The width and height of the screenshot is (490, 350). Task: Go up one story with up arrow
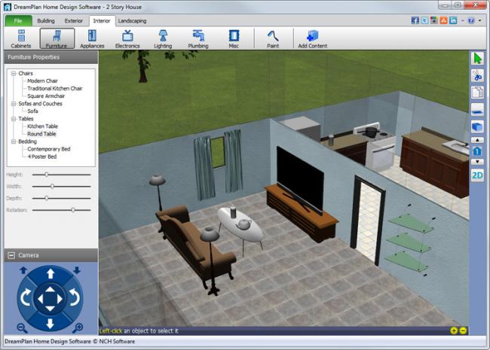click(x=477, y=140)
